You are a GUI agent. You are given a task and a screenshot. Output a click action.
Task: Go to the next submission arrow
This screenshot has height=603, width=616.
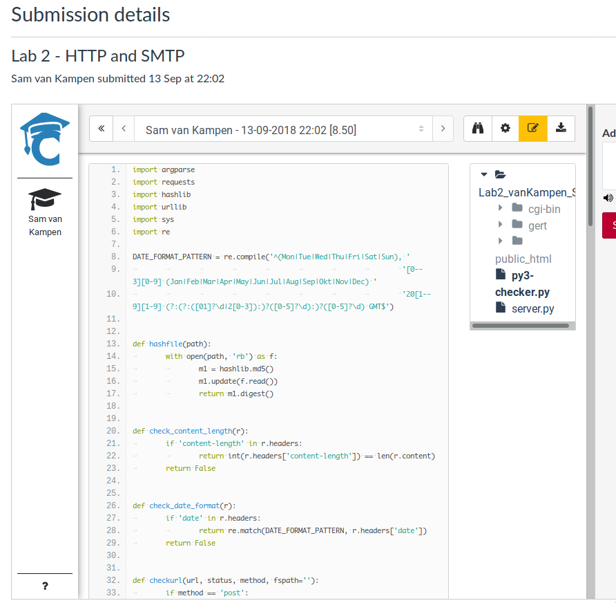click(443, 129)
